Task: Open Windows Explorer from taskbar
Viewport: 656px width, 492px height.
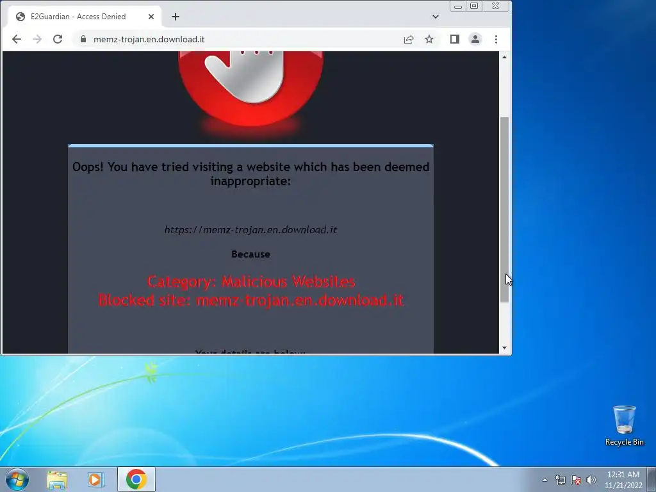Action: (x=57, y=480)
